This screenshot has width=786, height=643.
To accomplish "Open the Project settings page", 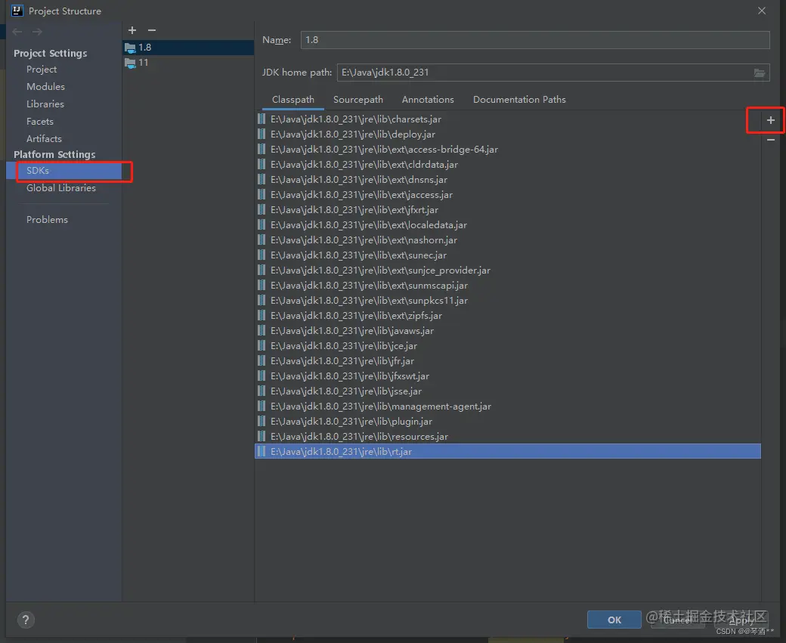I will tap(42, 70).
